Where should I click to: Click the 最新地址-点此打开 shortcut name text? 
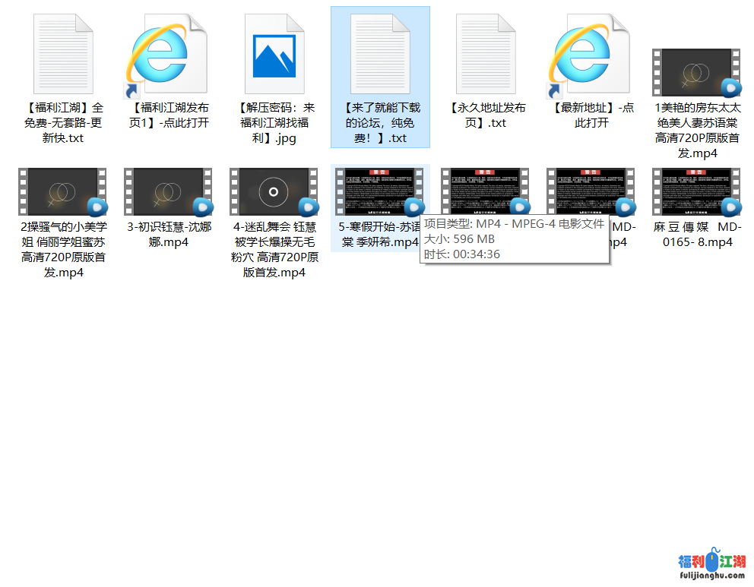(x=591, y=115)
